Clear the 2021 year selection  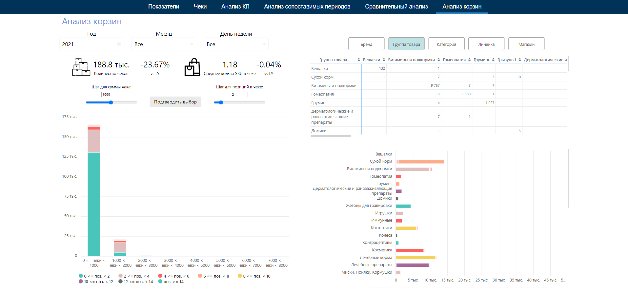click(x=119, y=44)
